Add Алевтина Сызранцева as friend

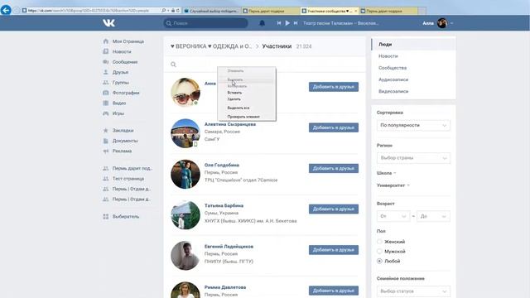tap(334, 127)
